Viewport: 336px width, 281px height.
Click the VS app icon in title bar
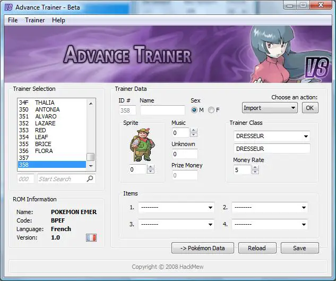[8, 7]
